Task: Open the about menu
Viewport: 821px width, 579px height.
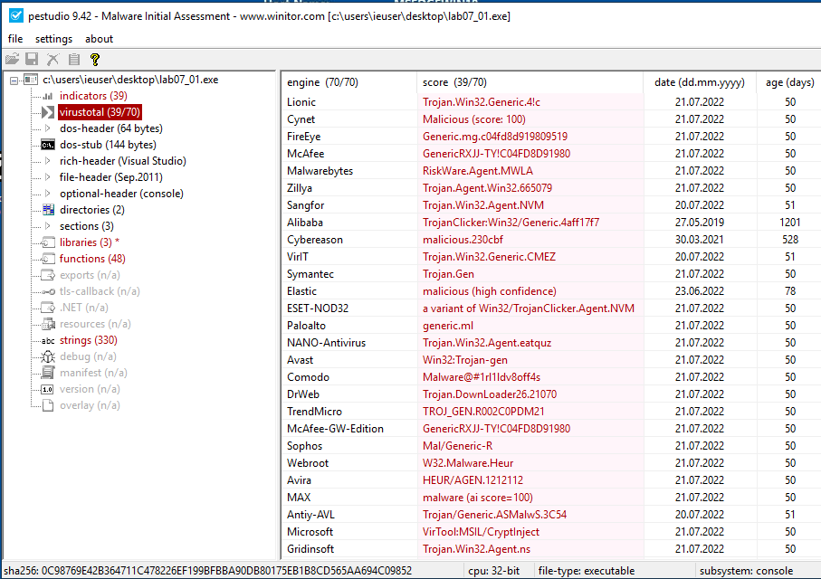Action: (x=99, y=39)
